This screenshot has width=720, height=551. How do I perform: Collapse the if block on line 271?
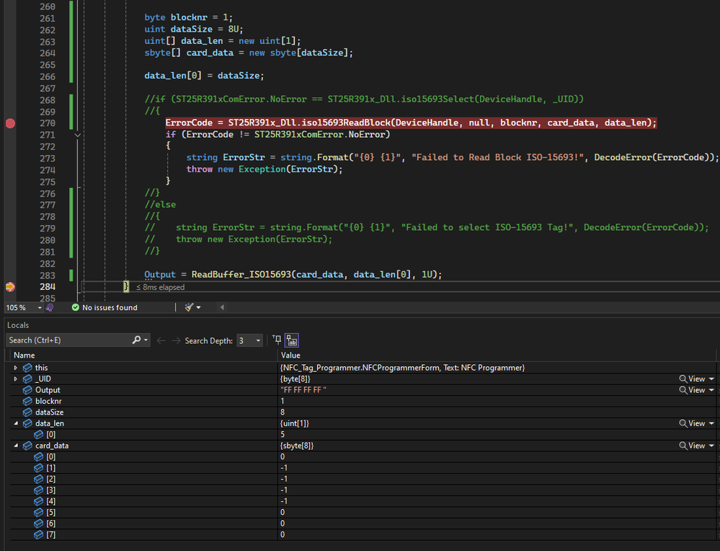tap(78, 135)
